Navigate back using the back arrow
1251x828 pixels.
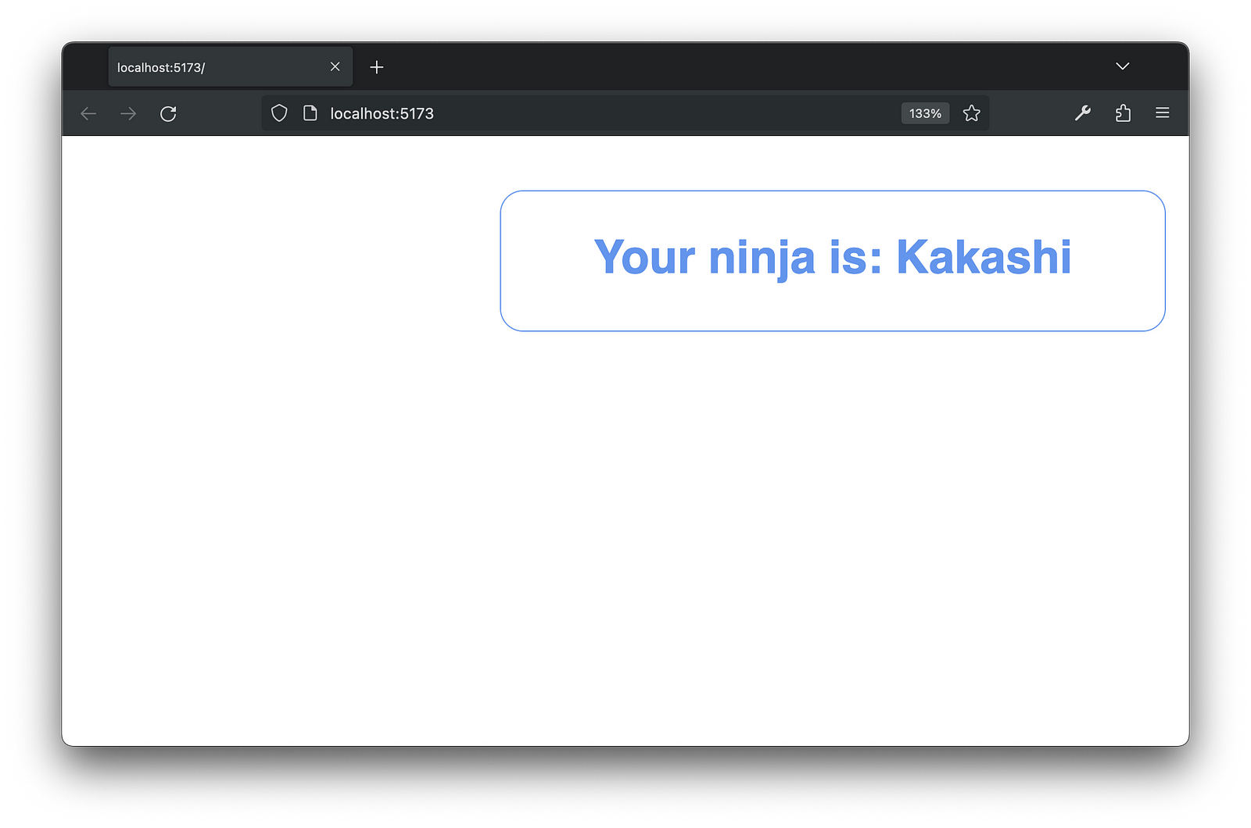pyautogui.click(x=88, y=113)
